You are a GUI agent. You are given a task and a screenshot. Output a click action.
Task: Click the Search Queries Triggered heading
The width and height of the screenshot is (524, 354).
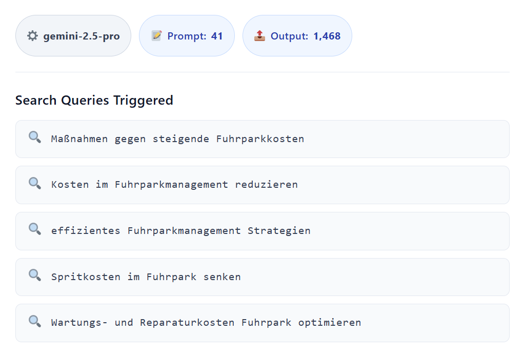click(x=94, y=100)
